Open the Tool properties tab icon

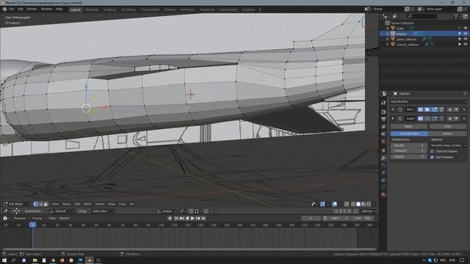(383, 103)
